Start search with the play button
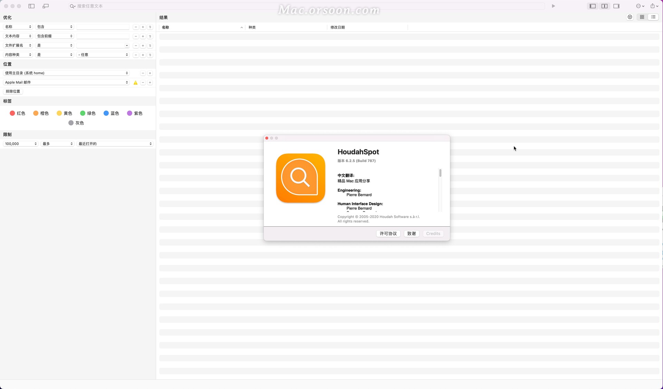 click(553, 6)
